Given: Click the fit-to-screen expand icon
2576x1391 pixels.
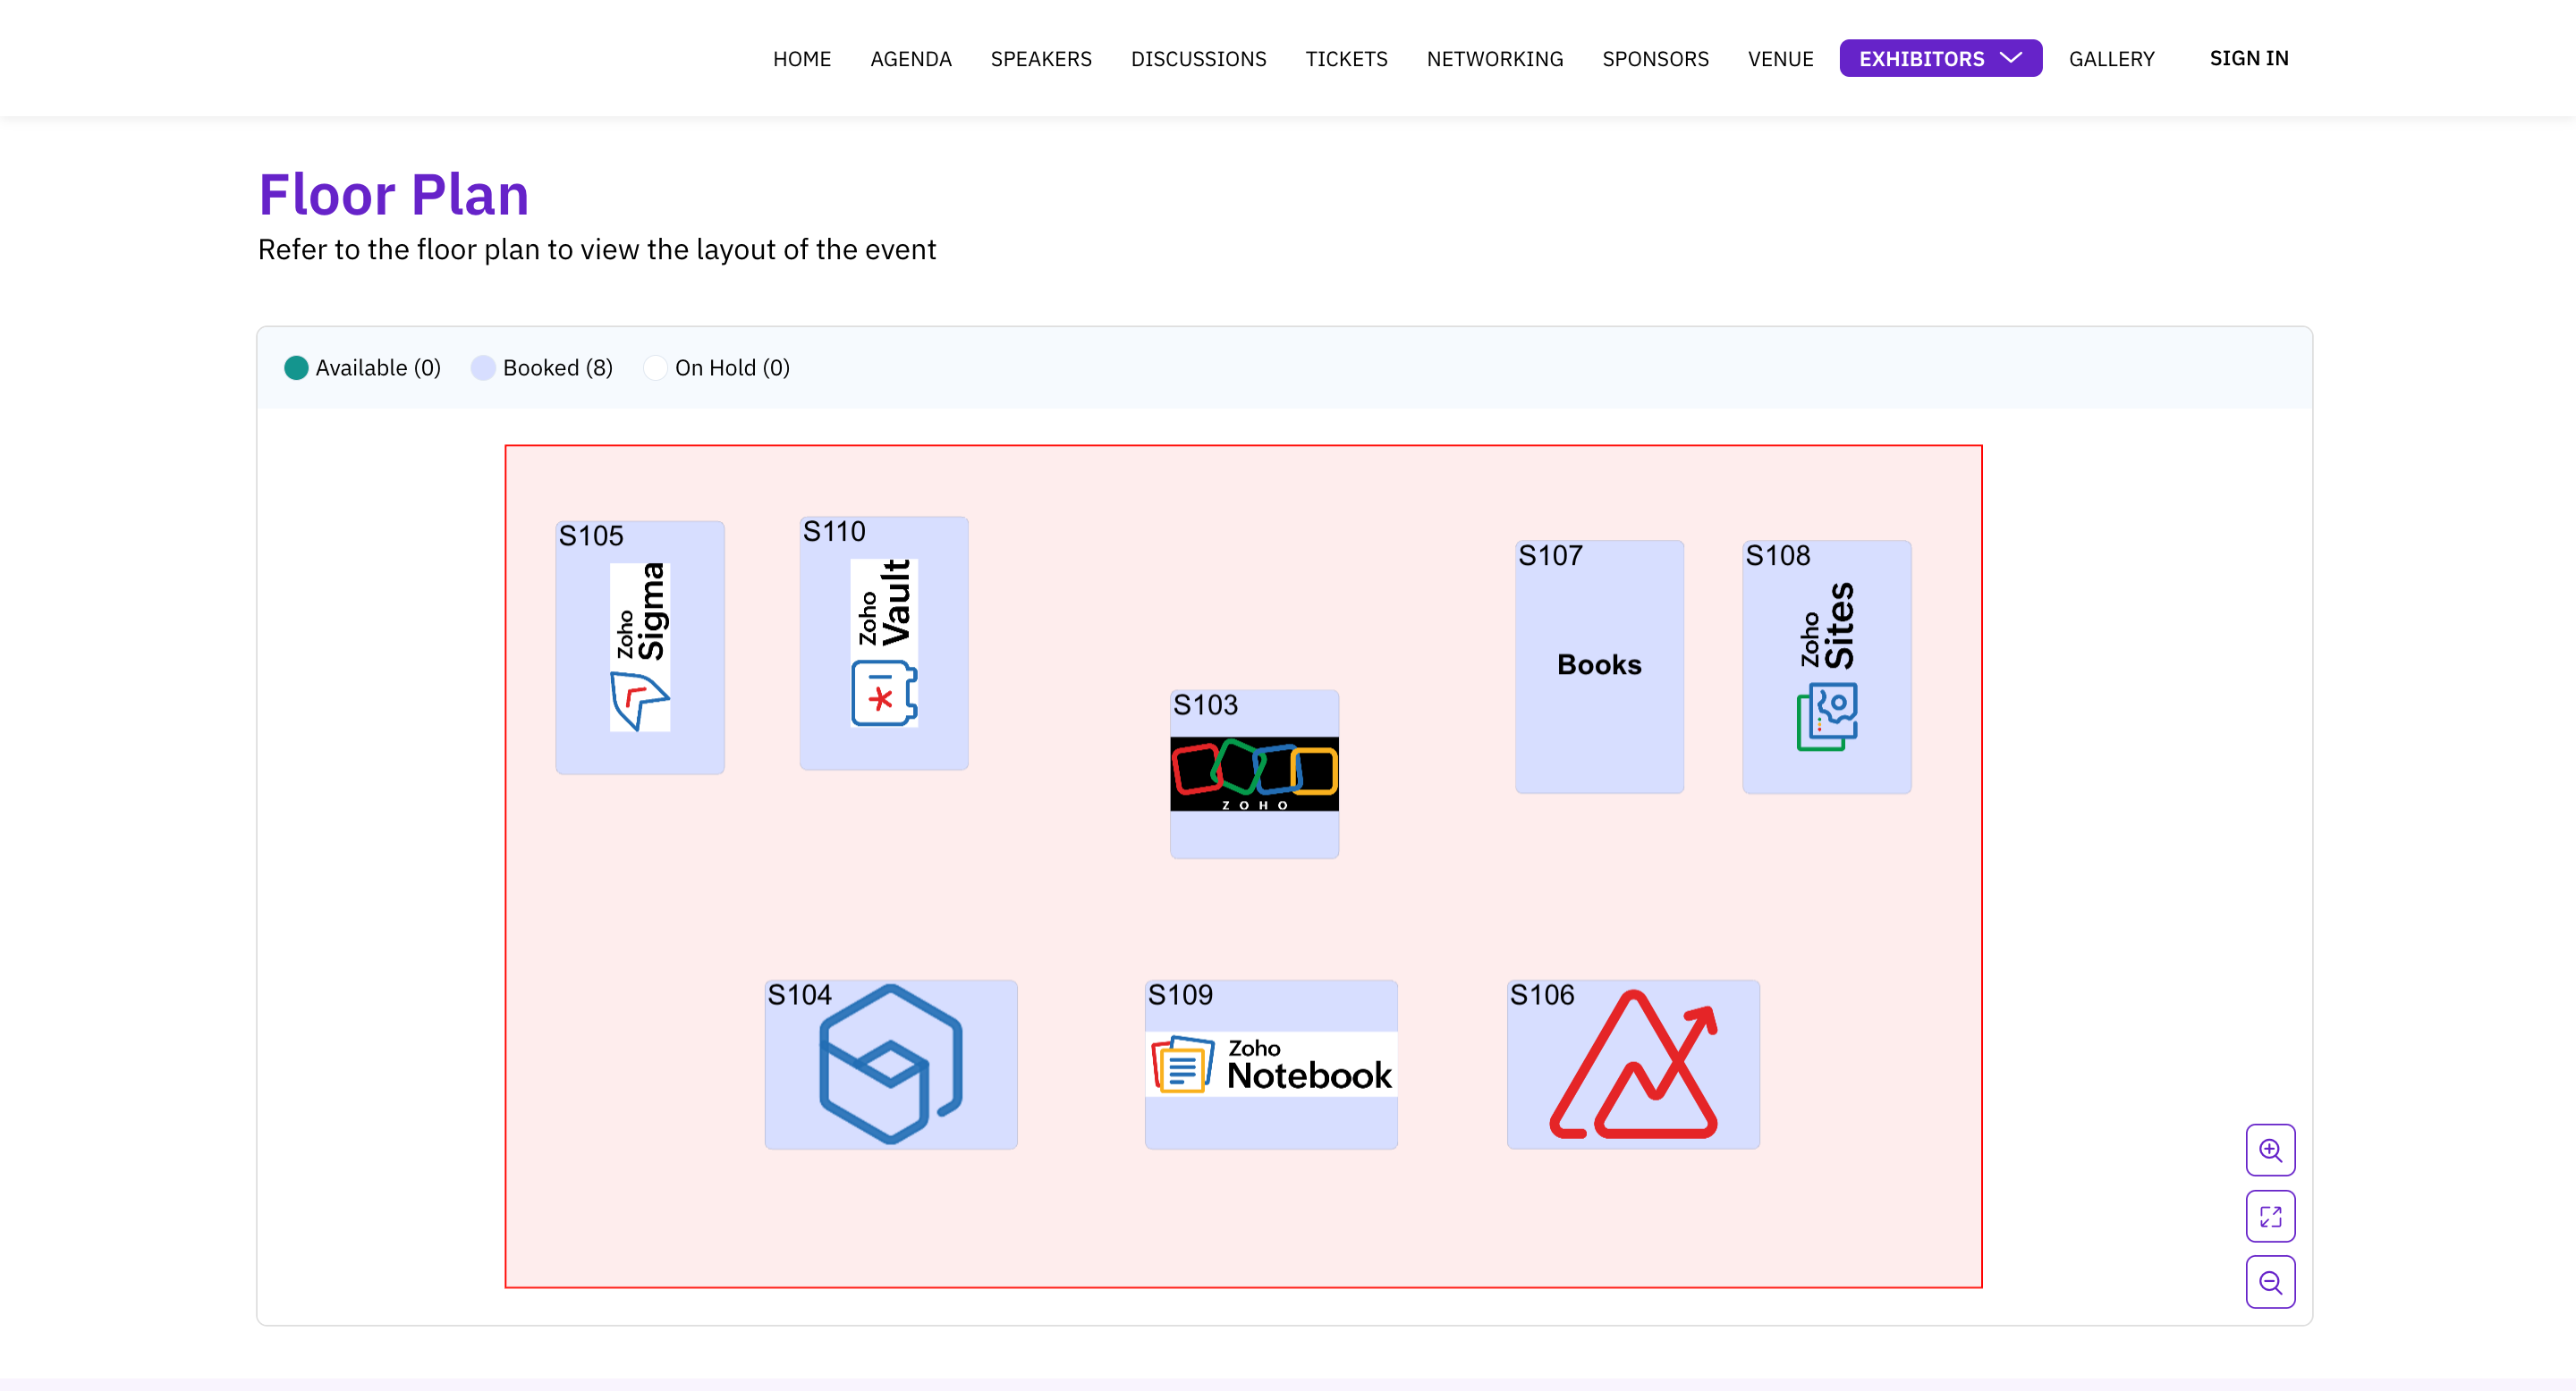Looking at the screenshot, I should pyautogui.click(x=2270, y=1216).
